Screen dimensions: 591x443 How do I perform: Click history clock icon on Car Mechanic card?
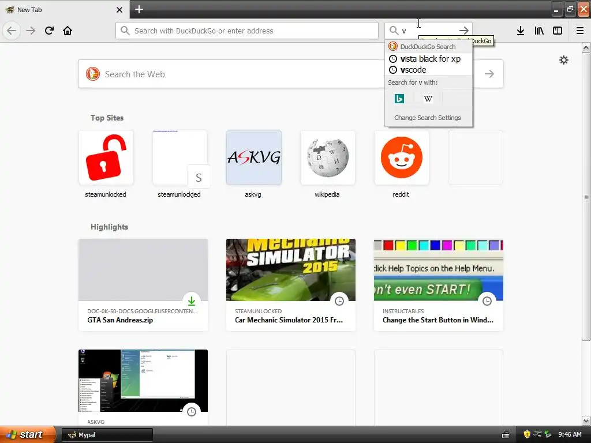click(339, 301)
